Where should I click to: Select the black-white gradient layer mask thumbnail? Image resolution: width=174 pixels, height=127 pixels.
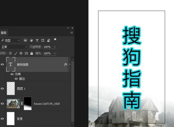pyautogui.click(x=28, y=104)
